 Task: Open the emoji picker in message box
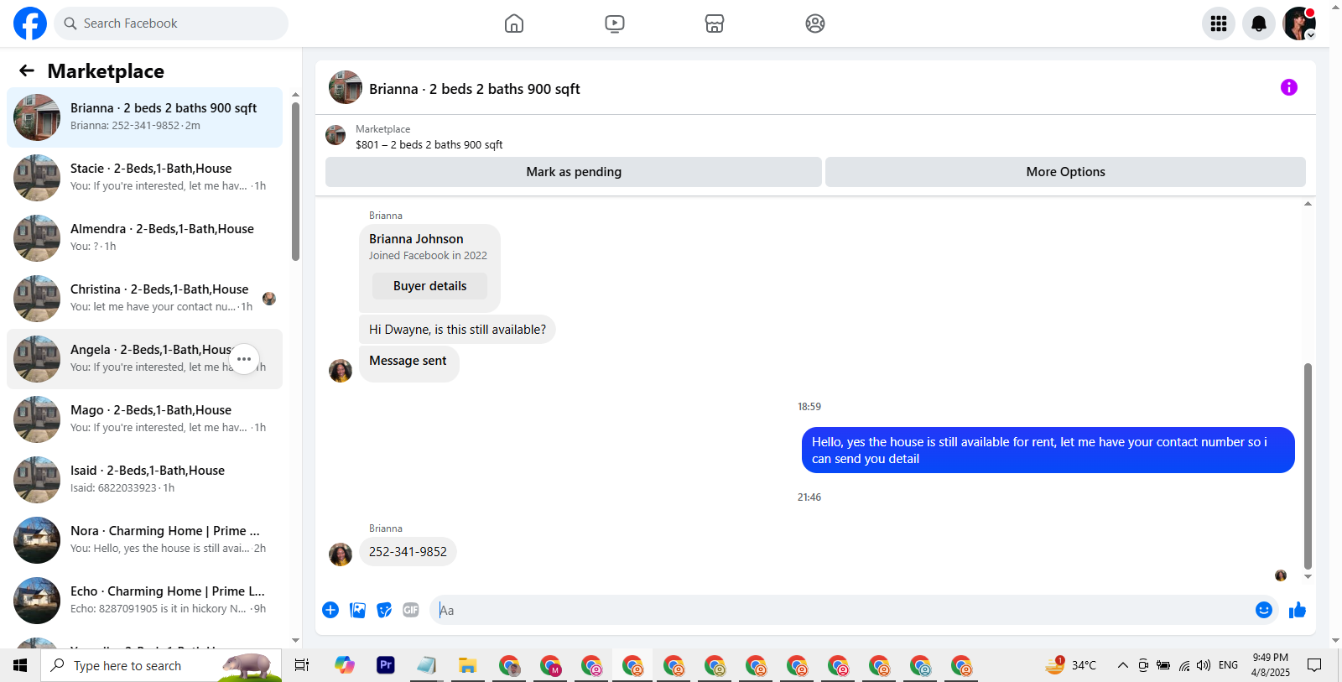pos(1264,610)
